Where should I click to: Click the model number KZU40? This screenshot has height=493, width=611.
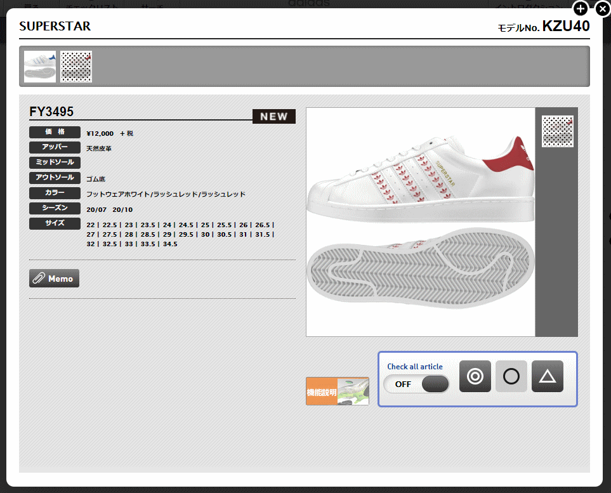coord(566,26)
